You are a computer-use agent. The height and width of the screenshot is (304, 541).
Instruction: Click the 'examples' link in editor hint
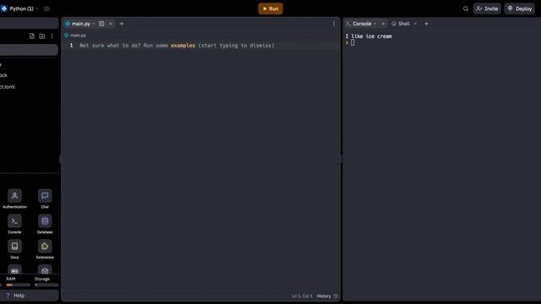pos(183,46)
